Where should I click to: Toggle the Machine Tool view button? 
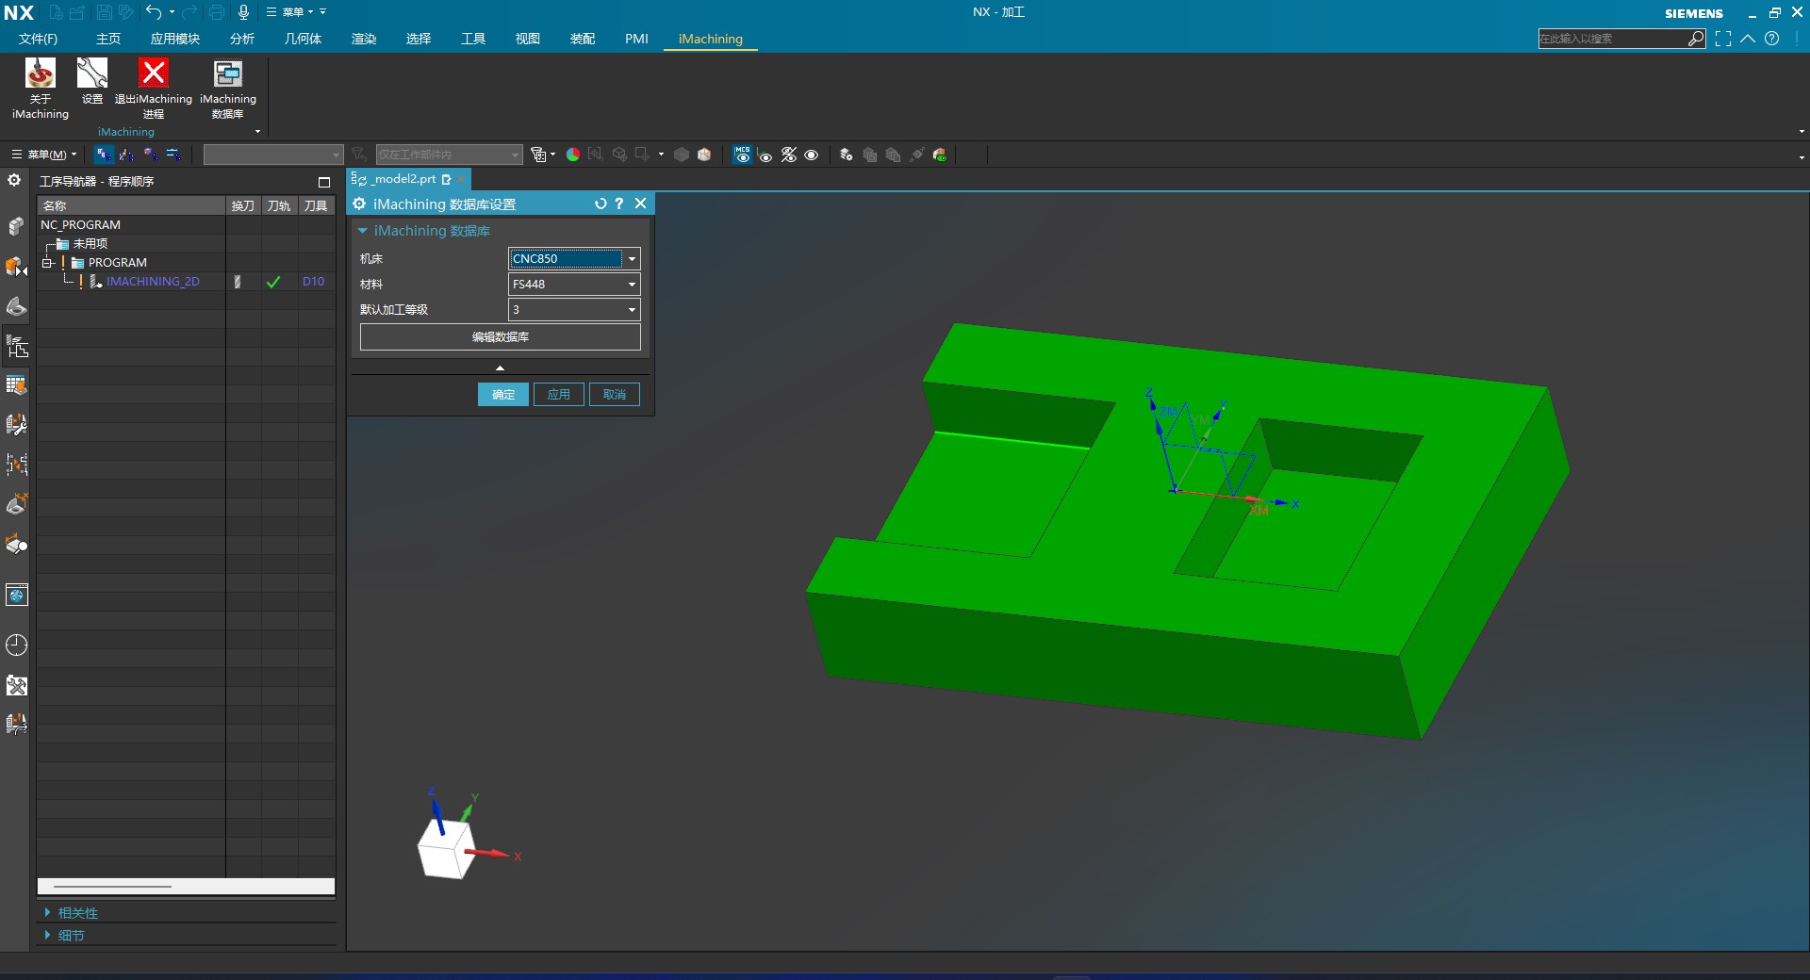click(126, 155)
